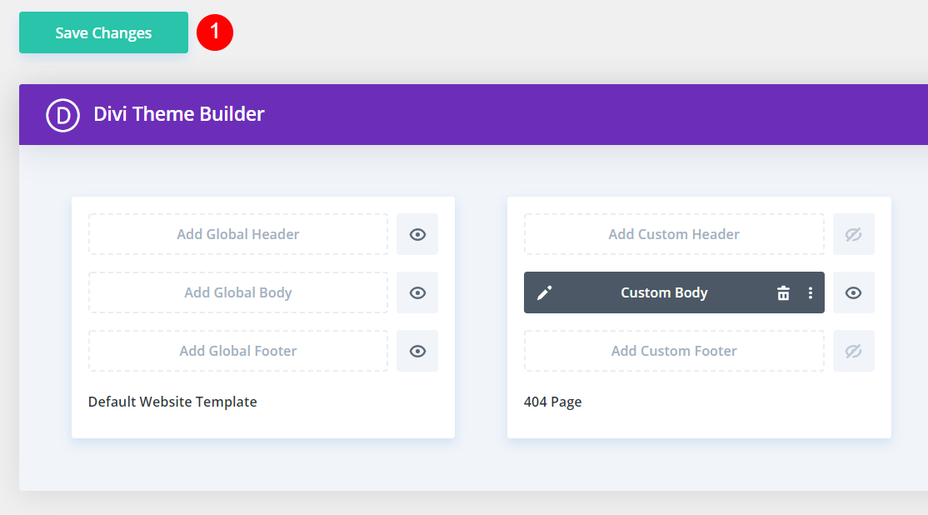The width and height of the screenshot is (928, 515).
Task: Toggle the crossed-eye icon beside Add Custom Footer
Action: (x=853, y=351)
